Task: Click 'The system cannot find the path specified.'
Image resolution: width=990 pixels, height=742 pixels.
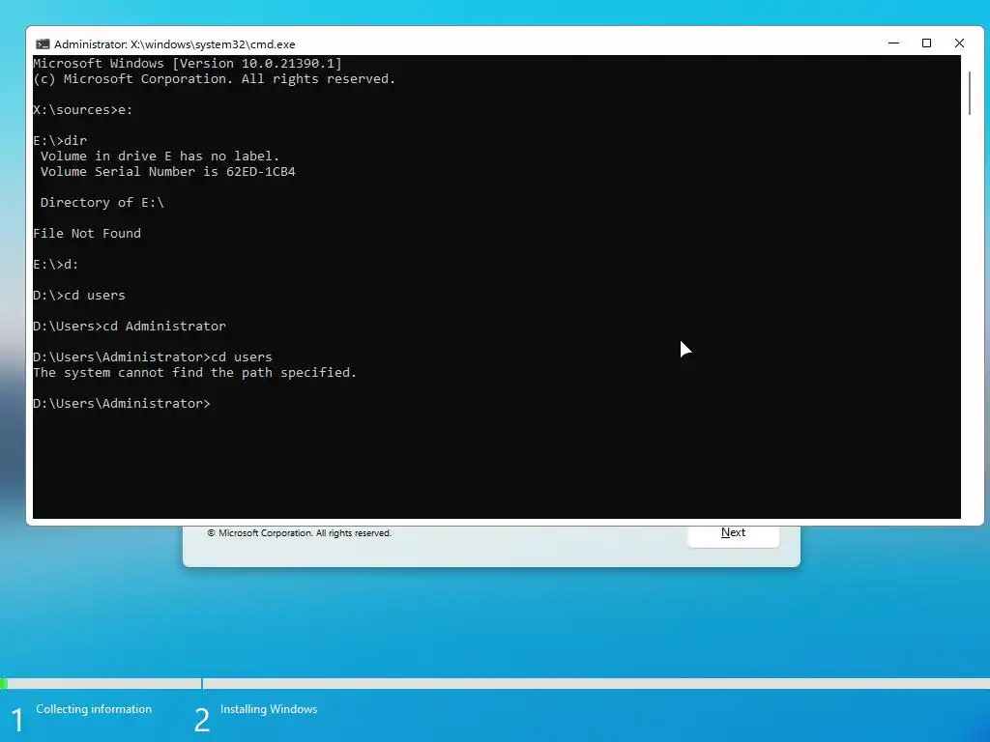Action: [x=195, y=372]
